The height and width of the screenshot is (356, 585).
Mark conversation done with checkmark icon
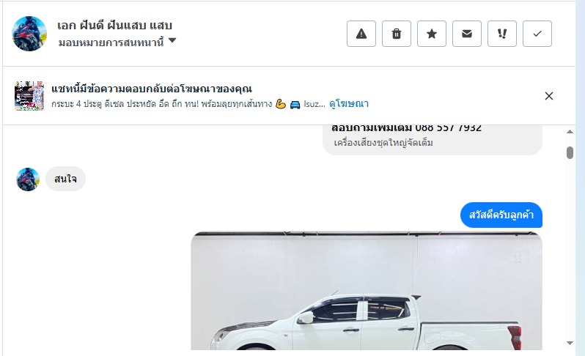[537, 34]
